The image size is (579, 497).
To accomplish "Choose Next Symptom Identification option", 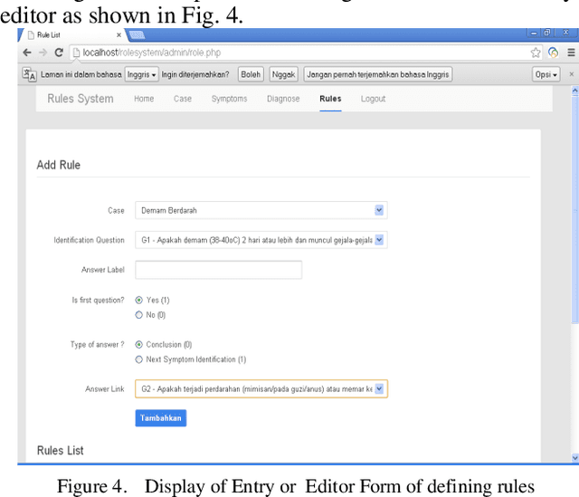I will coord(138,359).
